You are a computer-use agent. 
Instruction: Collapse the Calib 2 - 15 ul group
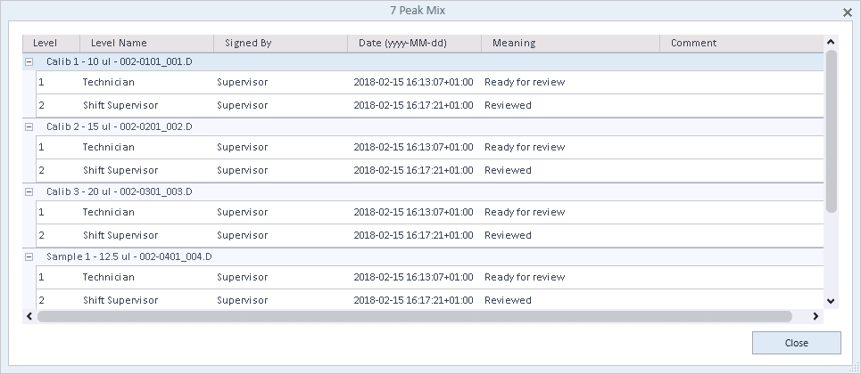pyautogui.click(x=29, y=126)
